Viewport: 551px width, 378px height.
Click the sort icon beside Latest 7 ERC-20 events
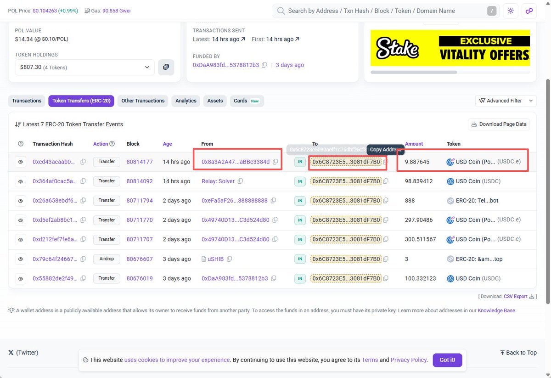pyautogui.click(x=18, y=124)
